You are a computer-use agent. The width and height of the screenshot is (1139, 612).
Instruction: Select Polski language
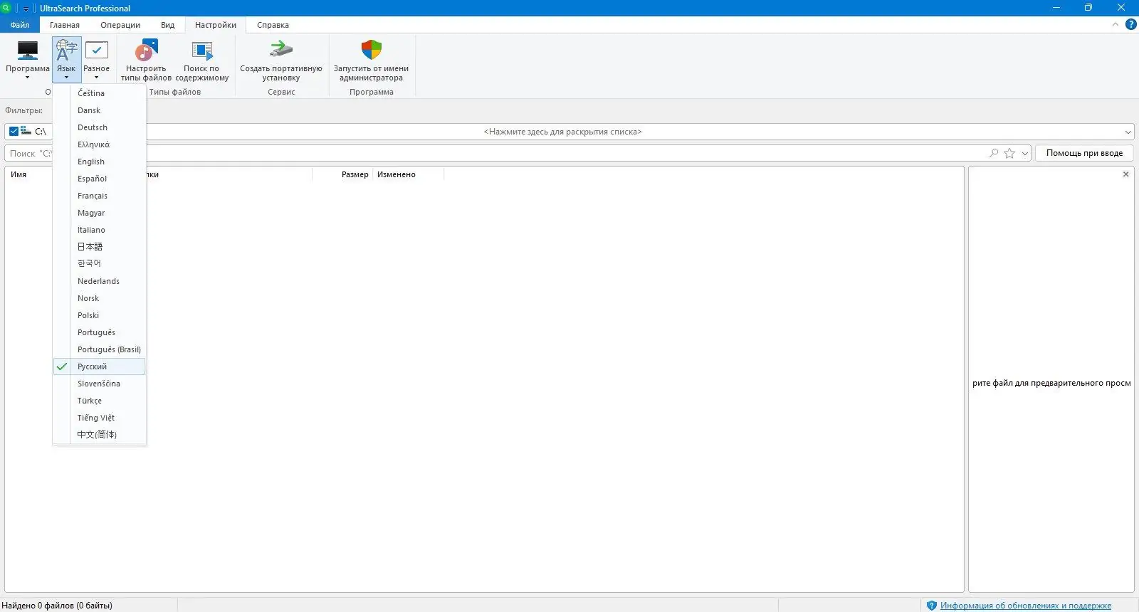[x=100, y=315]
